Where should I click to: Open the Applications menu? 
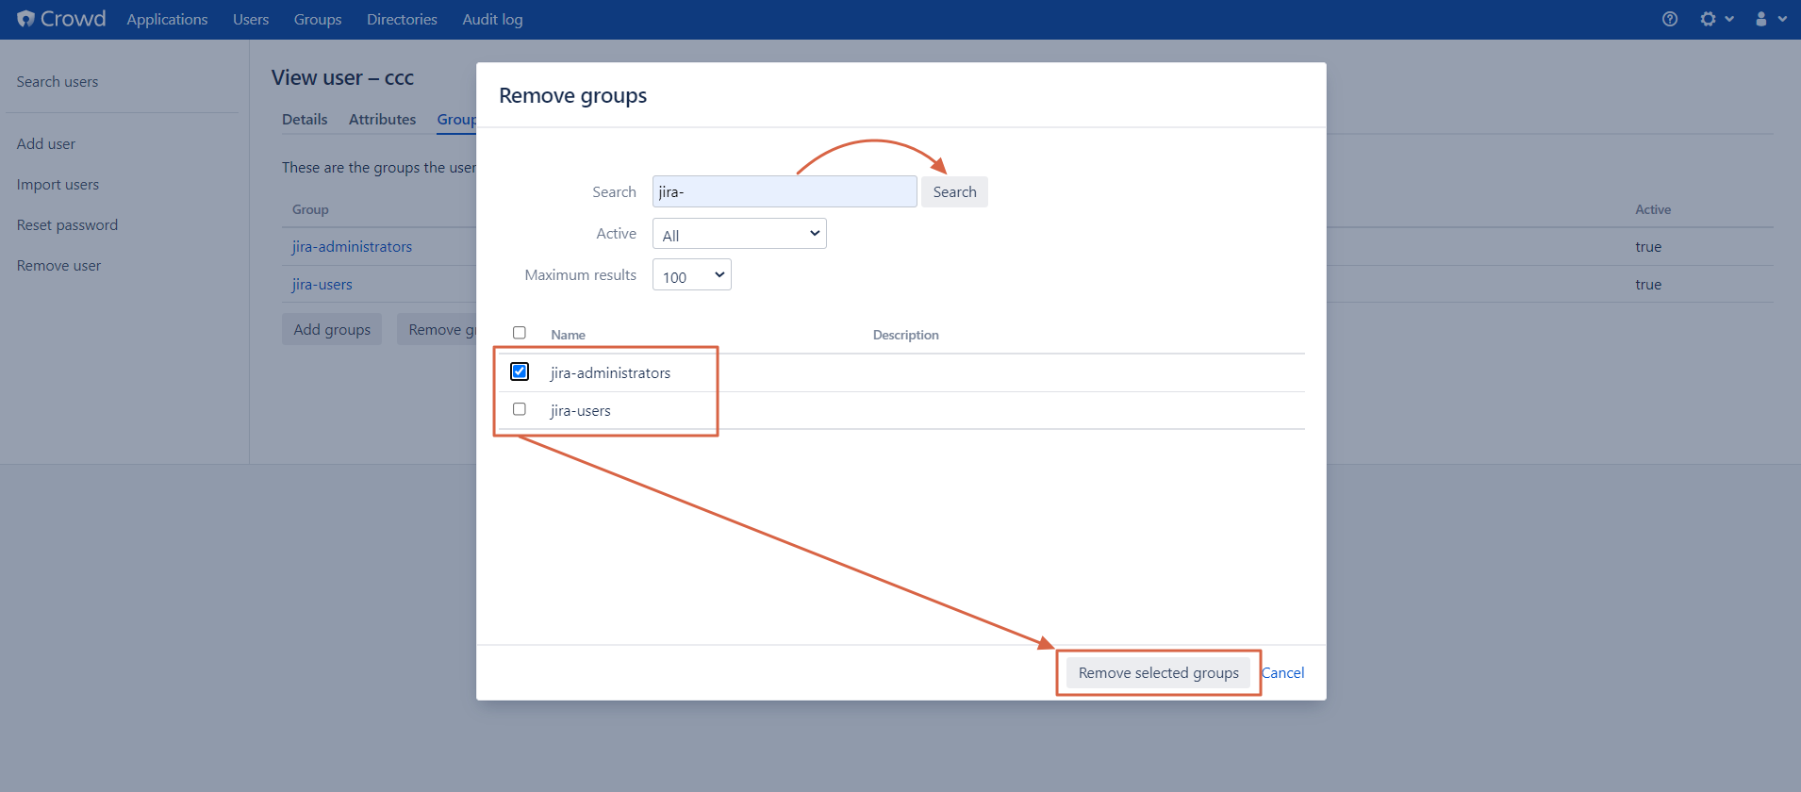(167, 19)
